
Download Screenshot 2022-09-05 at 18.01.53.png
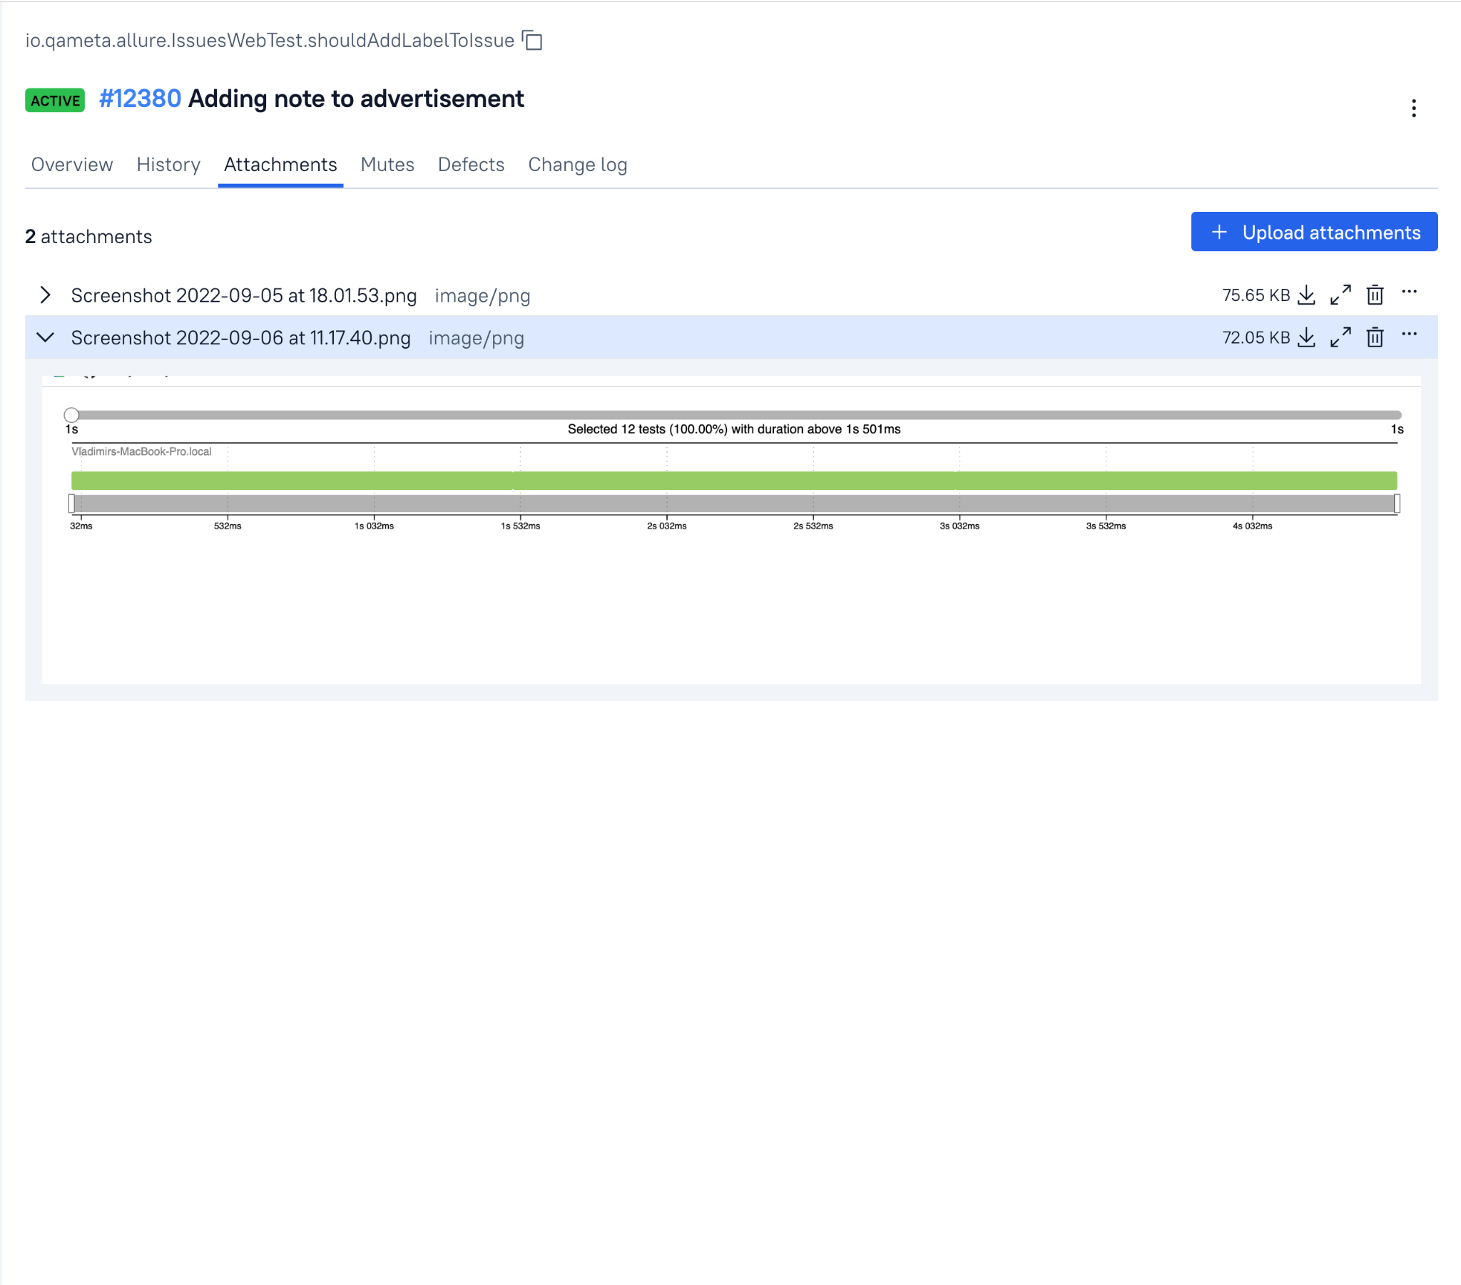click(x=1306, y=295)
